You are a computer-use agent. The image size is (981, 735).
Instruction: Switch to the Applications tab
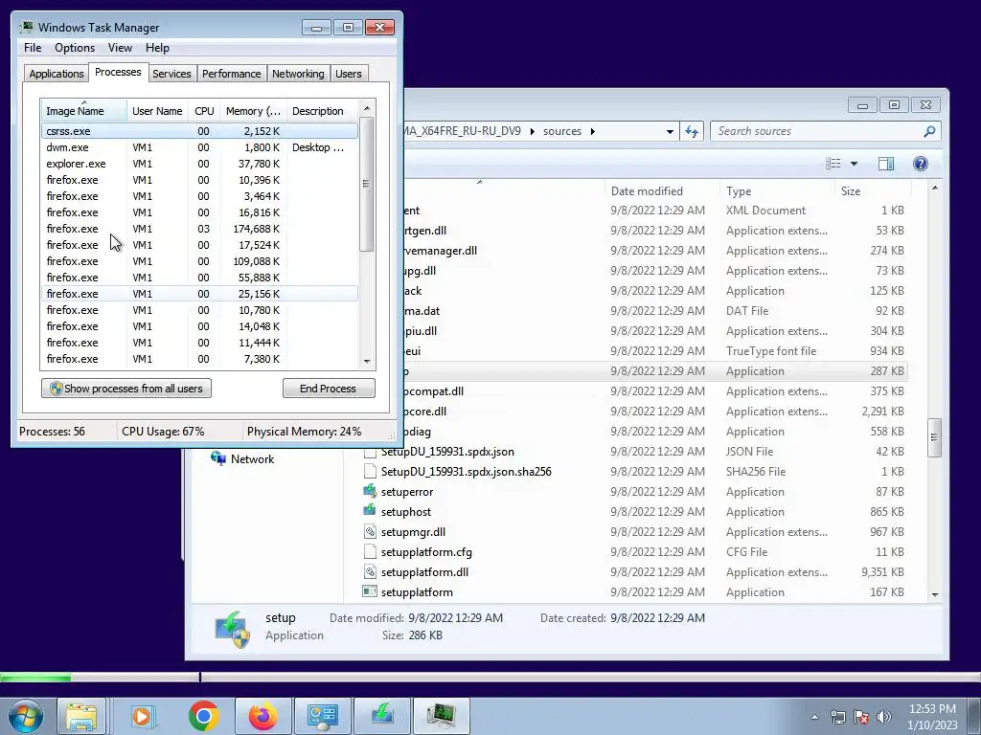pos(57,74)
